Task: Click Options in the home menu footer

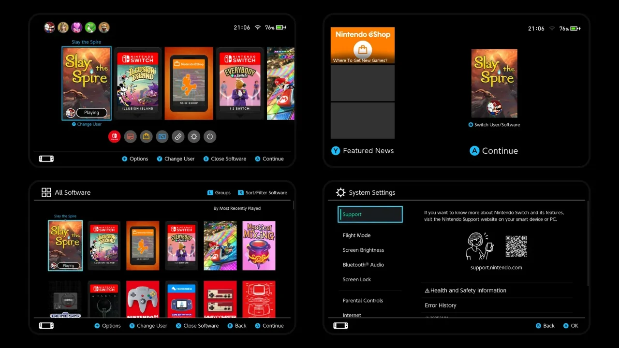Action: click(x=135, y=159)
